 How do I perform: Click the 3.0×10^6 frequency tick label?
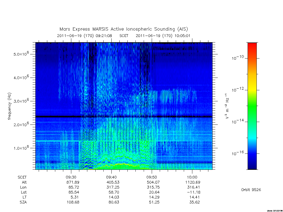[x=21, y=101]
